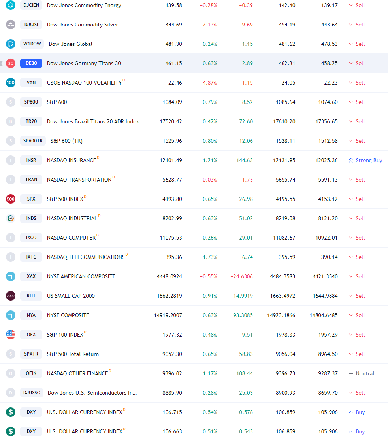Click the XAX NYSE American logo icon
Viewport: 388px width, 437px height.
coord(11,276)
